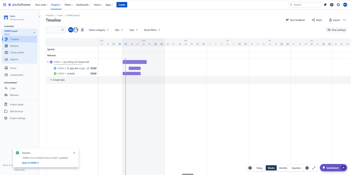Open Project settings in sidebar

(20, 118)
